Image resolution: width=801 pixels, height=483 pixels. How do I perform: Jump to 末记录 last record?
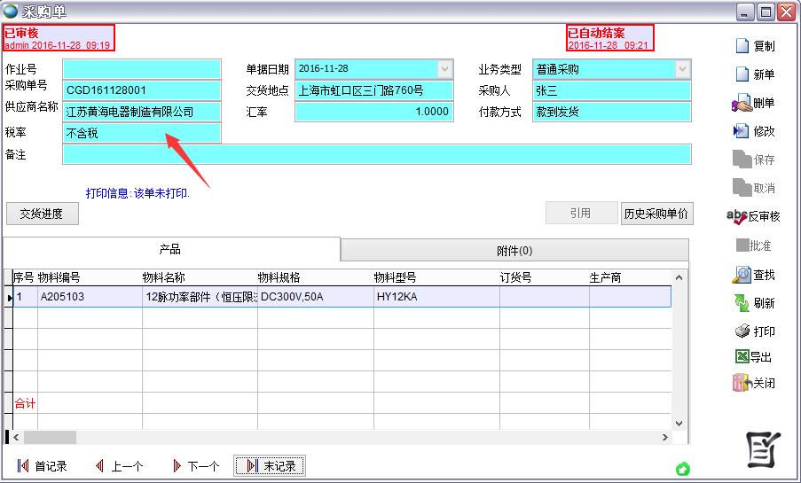pyautogui.click(x=270, y=466)
